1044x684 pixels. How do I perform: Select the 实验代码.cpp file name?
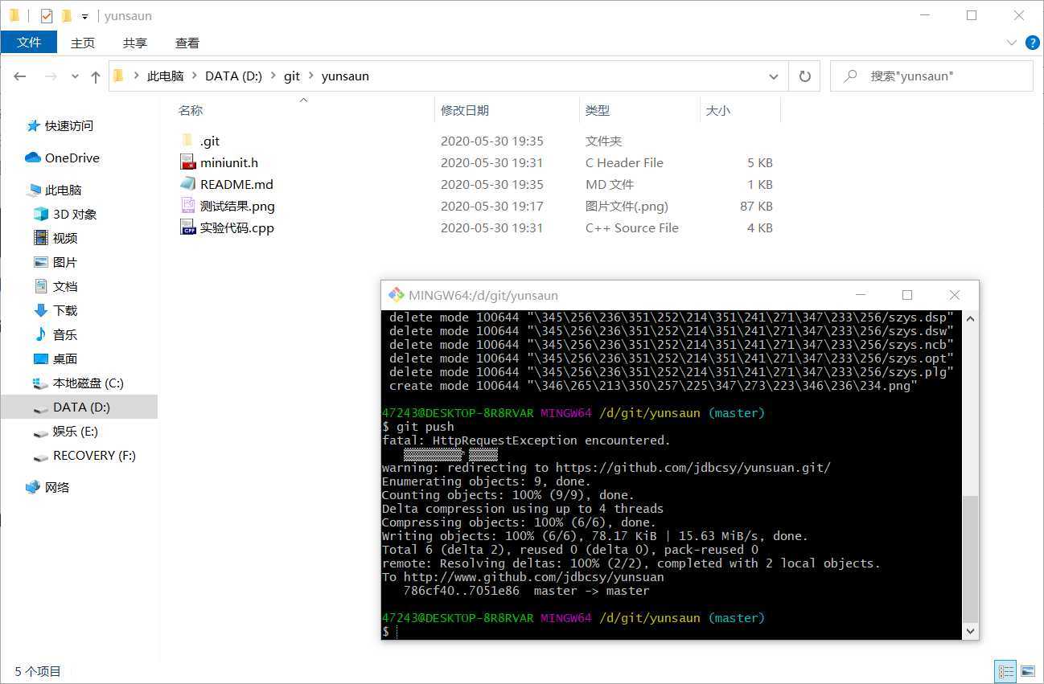237,227
